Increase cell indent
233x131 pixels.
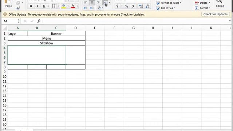click(x=92, y=8)
